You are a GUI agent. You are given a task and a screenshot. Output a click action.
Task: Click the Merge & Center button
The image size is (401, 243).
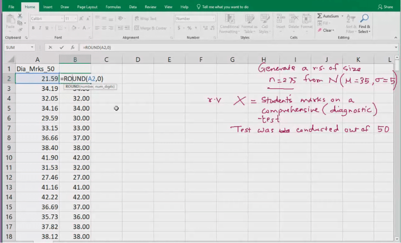(x=151, y=28)
